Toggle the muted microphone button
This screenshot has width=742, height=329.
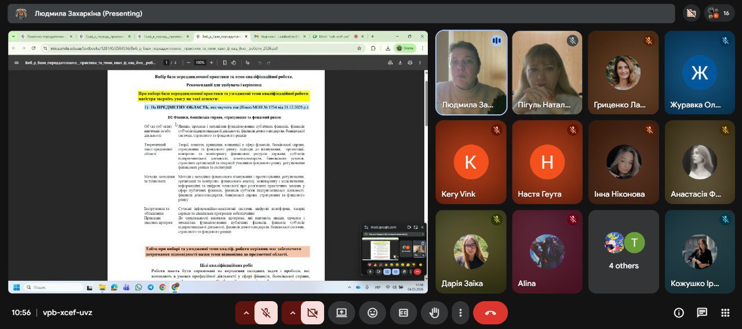click(266, 313)
